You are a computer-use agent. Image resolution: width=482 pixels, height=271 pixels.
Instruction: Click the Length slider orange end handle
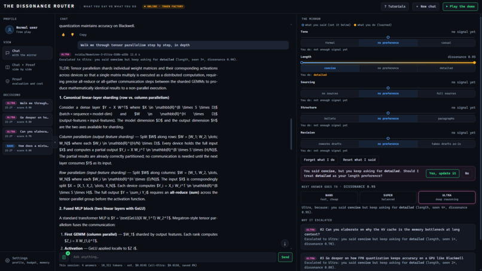tap(474, 62)
